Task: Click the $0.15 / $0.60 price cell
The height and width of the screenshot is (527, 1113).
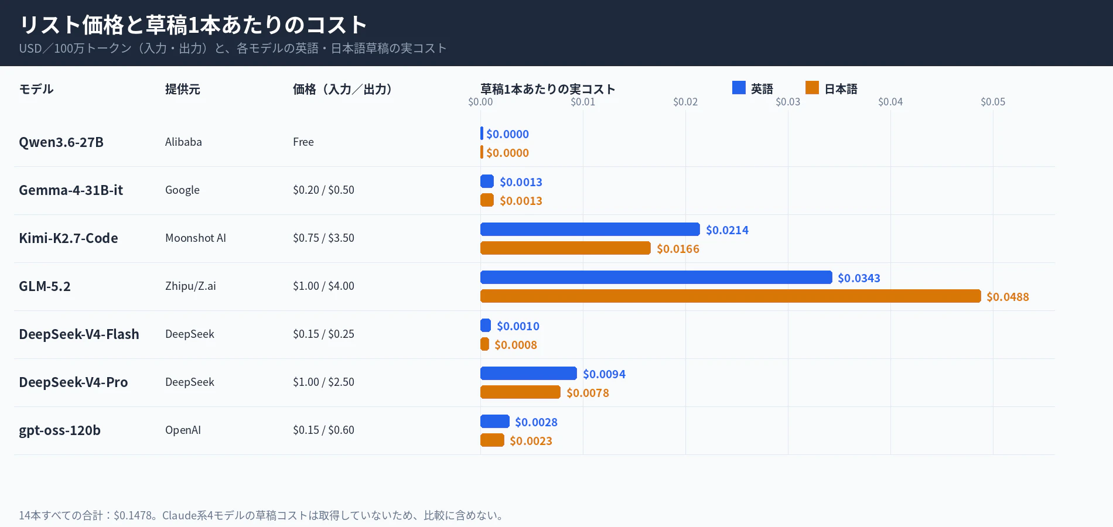Action: coord(323,430)
